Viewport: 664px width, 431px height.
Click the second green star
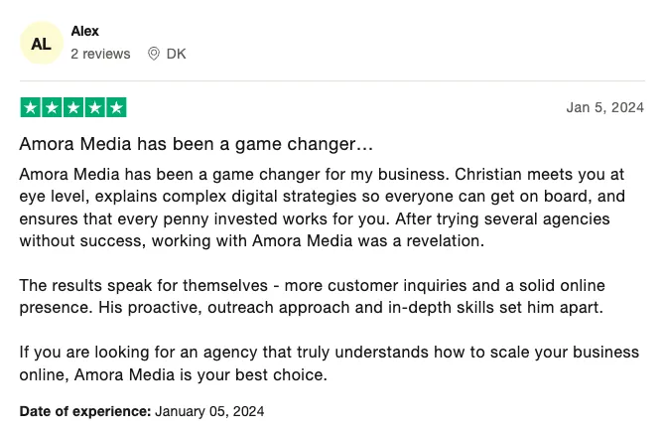(52, 107)
